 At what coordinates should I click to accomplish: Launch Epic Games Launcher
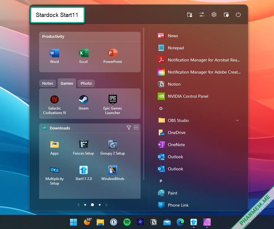tap(112, 104)
